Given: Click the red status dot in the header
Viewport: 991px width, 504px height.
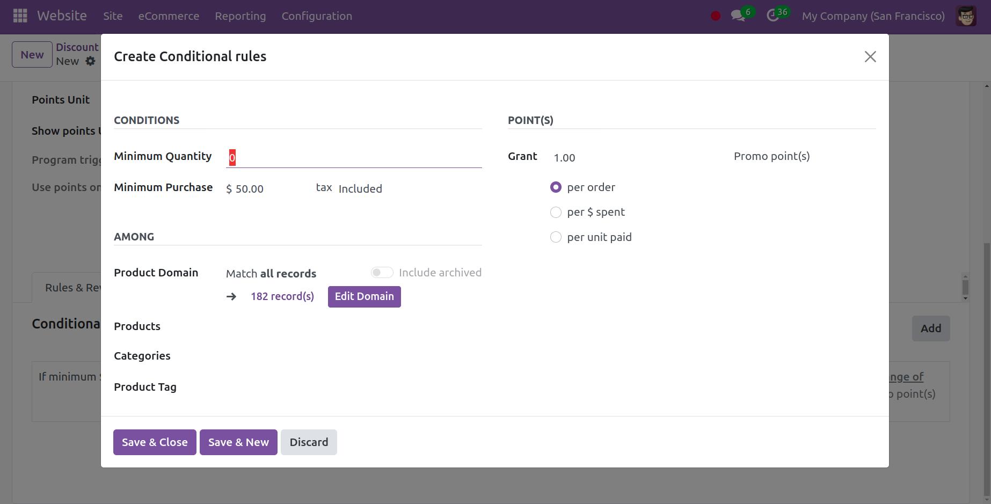Looking at the screenshot, I should (715, 16).
